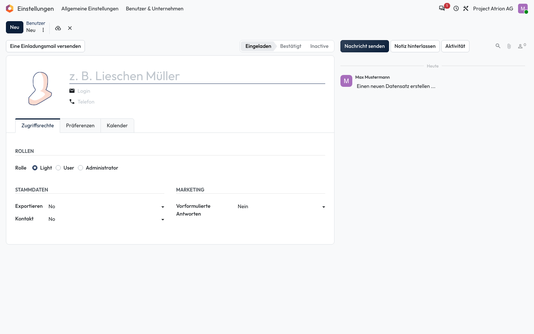Click the Neu button
534x334 pixels.
pos(14,27)
